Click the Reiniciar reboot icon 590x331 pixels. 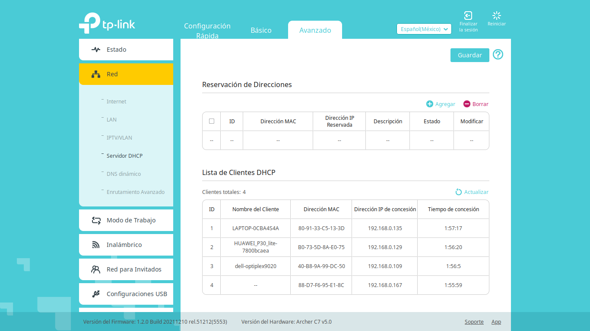coord(497,16)
